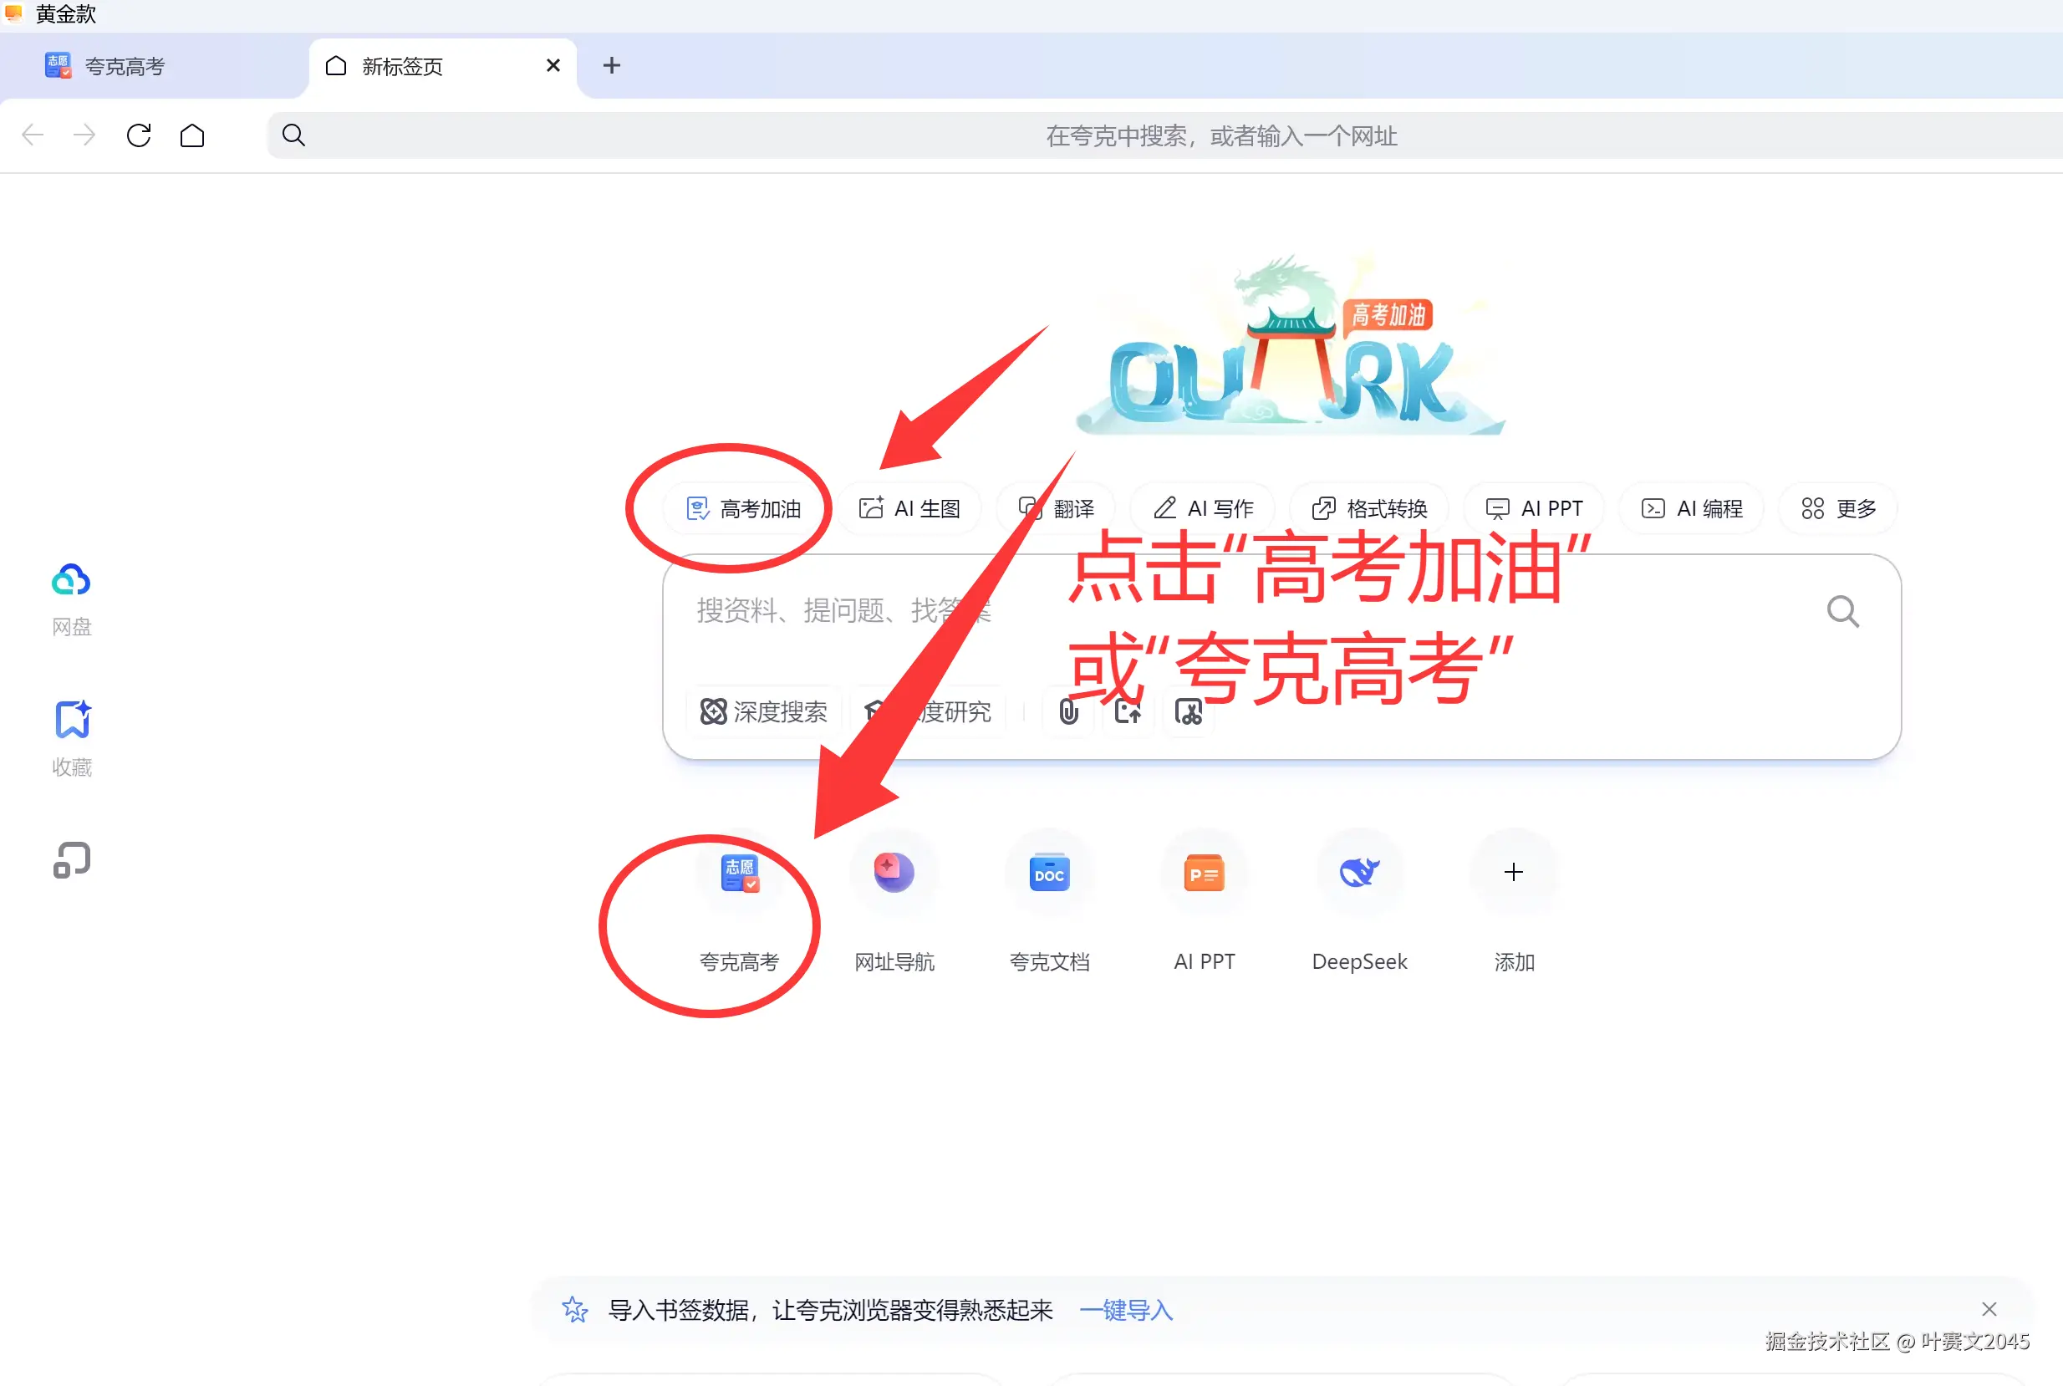Expand the 更多 more tools menu

[1838, 508]
